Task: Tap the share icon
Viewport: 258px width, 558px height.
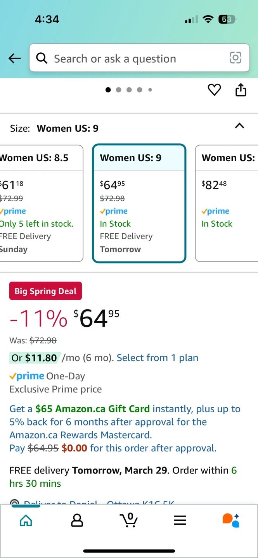Action: coord(241,90)
